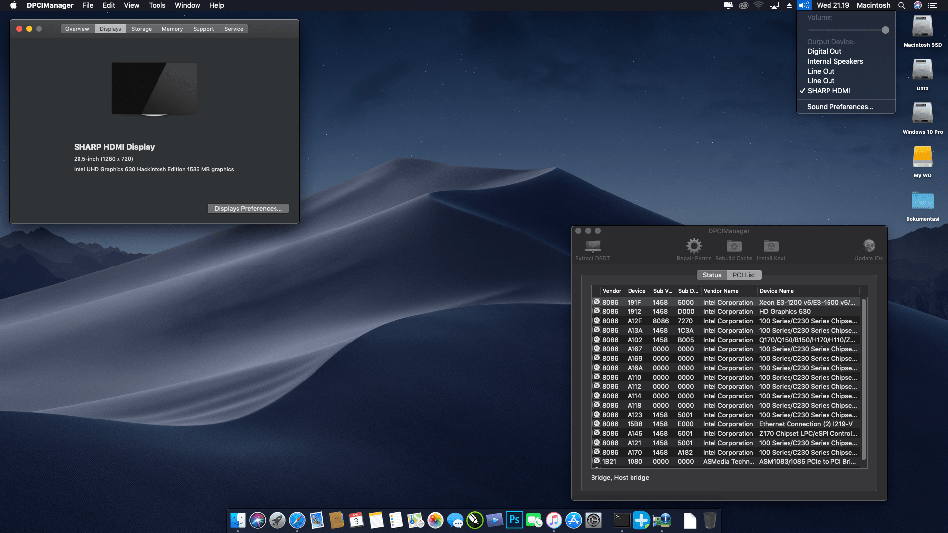Click the Displays Preferences button
The height and width of the screenshot is (533, 948).
[248, 208]
